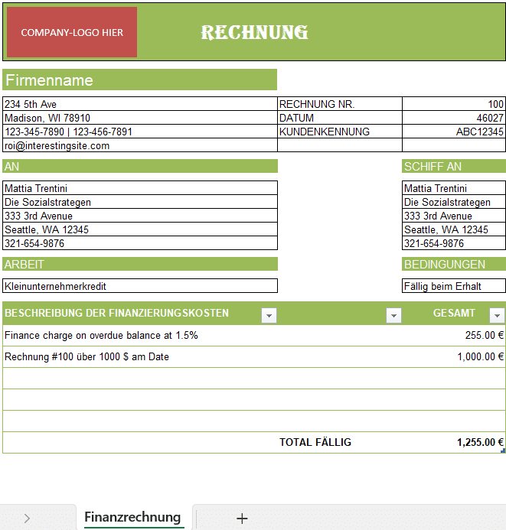The width and height of the screenshot is (506, 530).
Task: Click the sheet tab scroll right arrow
Action: 27,519
